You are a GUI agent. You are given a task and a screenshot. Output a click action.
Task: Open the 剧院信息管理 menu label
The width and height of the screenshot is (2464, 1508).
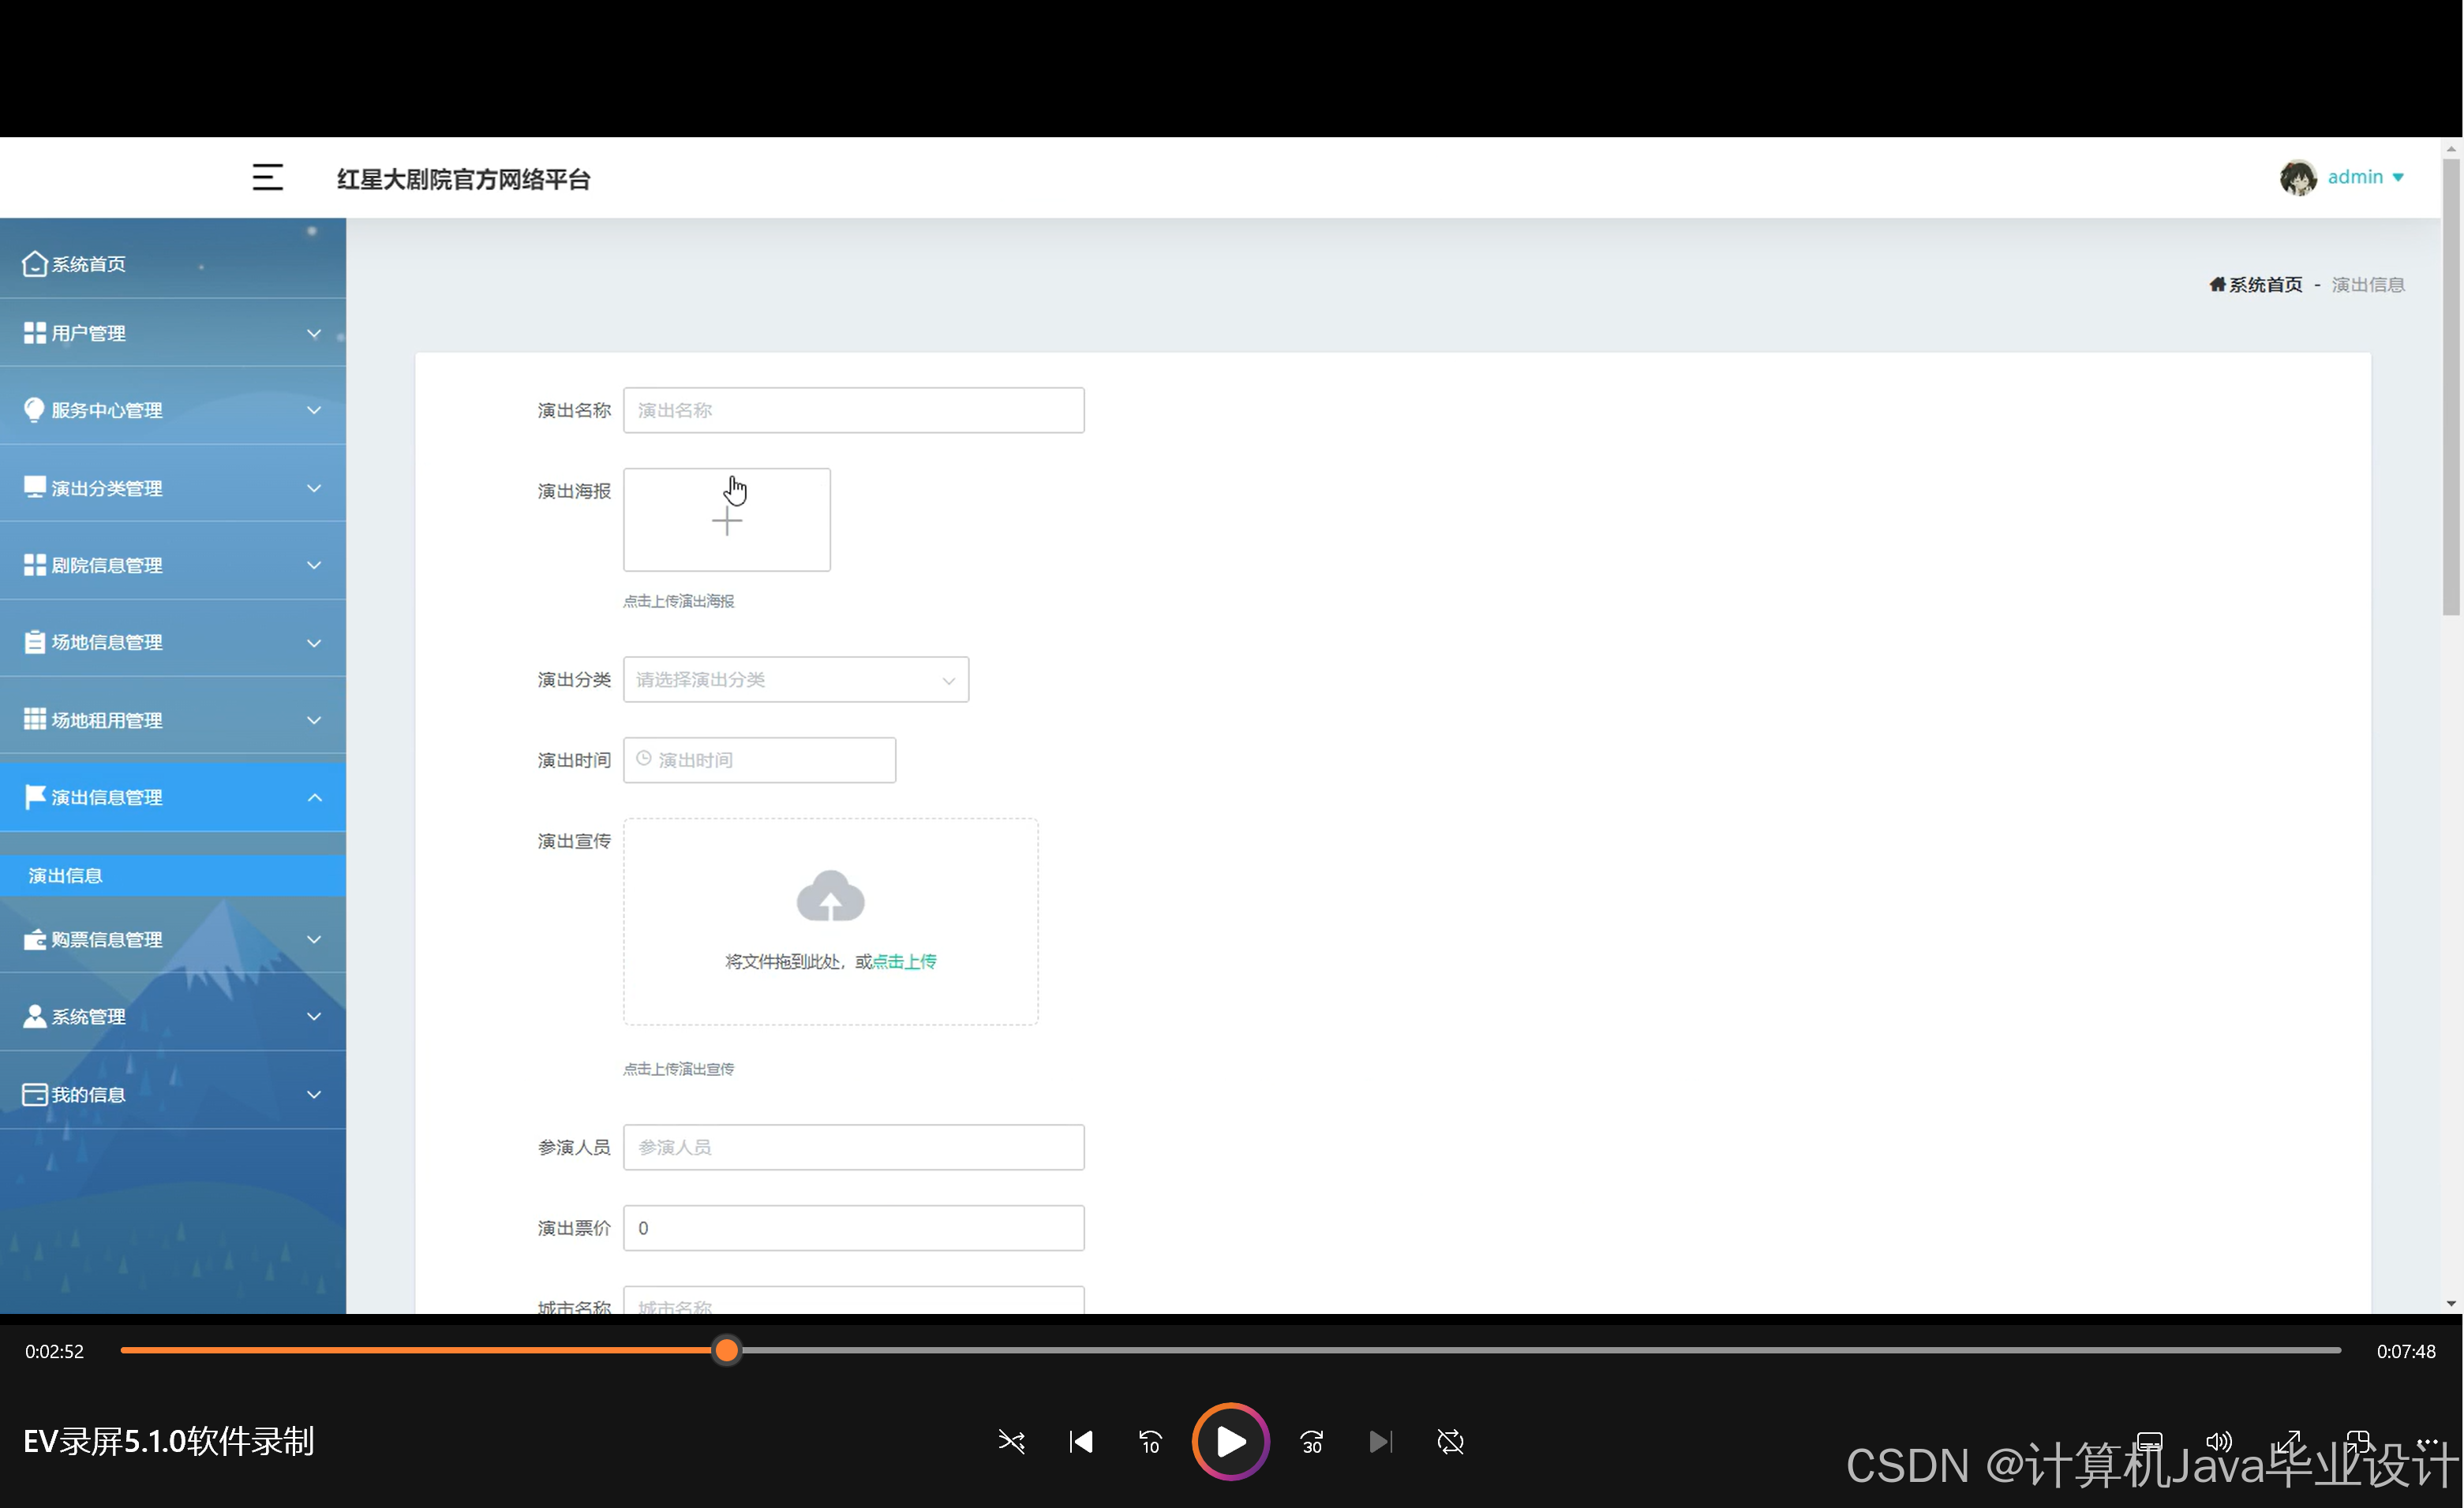pos(107,565)
